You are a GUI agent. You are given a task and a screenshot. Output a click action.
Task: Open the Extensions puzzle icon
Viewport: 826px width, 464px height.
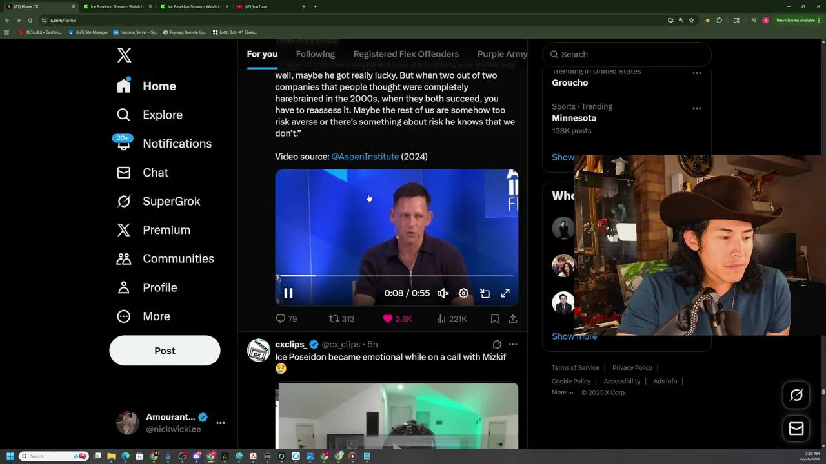point(720,20)
